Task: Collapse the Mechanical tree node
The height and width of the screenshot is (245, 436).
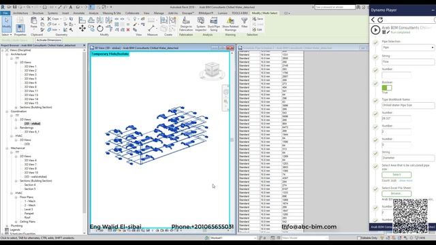Action: (x=7, y=148)
